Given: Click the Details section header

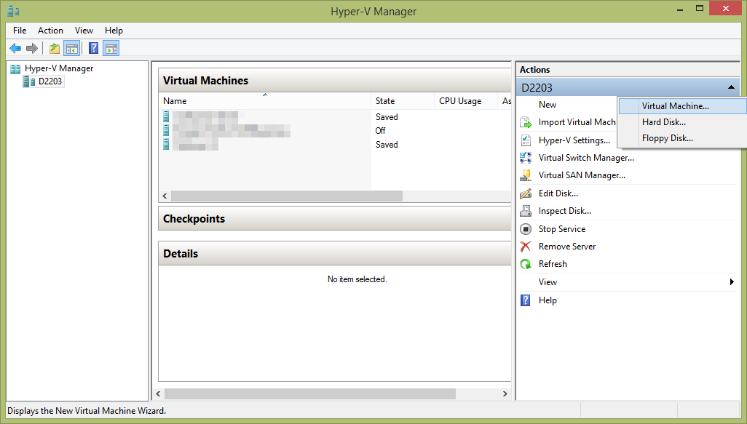Looking at the screenshot, I should 335,253.
